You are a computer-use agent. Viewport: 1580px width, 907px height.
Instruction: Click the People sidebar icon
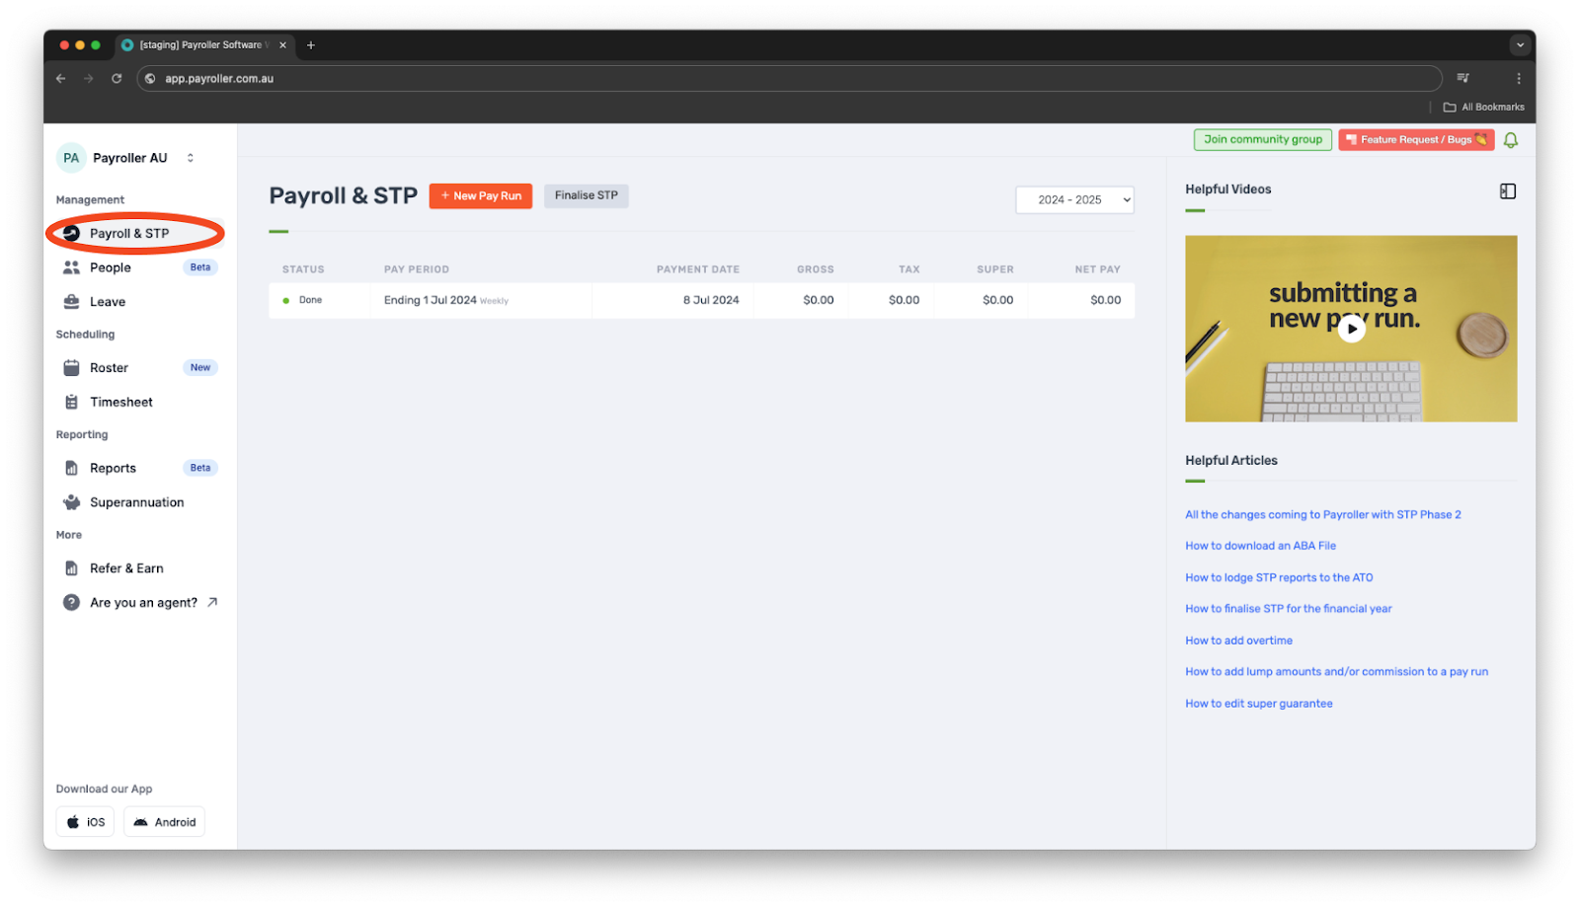(71, 267)
